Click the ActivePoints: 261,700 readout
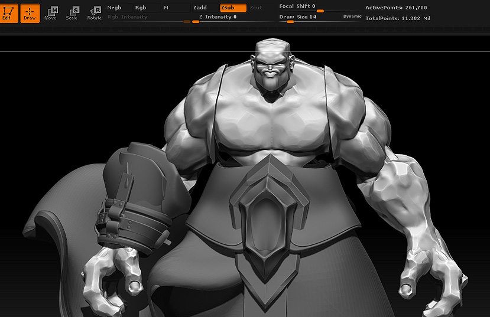The height and width of the screenshot is (317, 490). tap(396, 8)
